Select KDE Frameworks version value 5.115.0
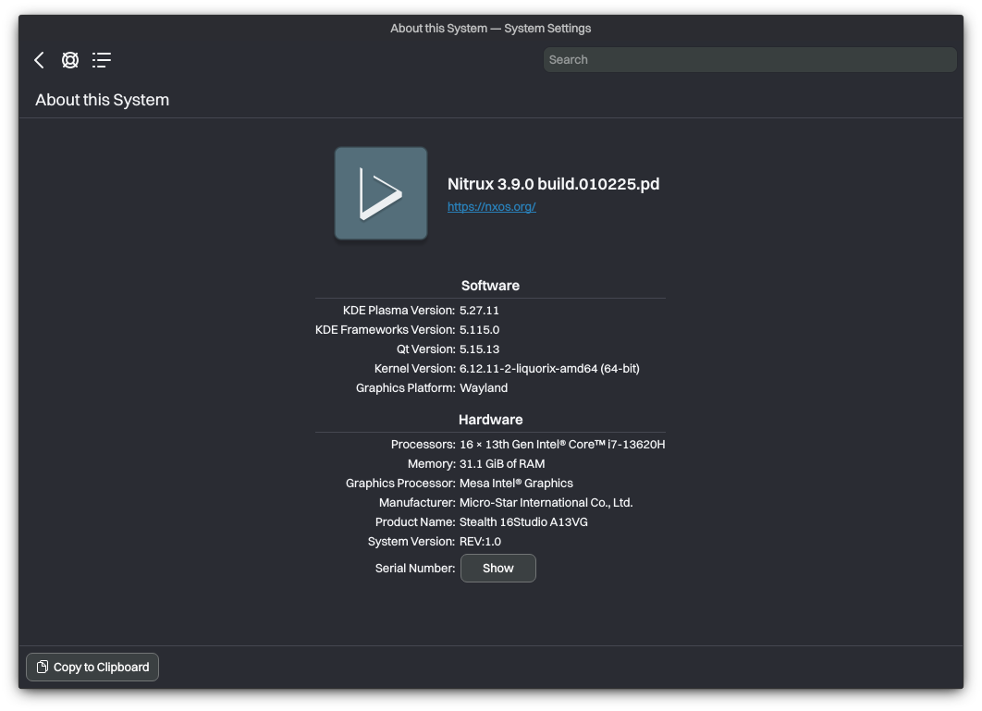 [480, 330]
